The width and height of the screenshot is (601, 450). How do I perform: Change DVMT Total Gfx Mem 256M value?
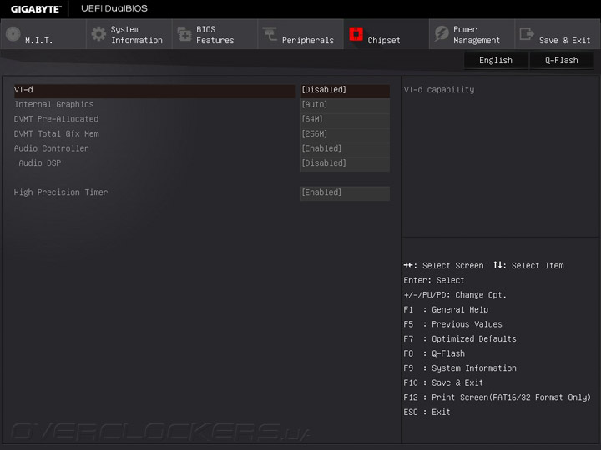click(345, 134)
